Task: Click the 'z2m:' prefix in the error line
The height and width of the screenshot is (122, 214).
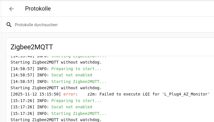Action: (92, 94)
